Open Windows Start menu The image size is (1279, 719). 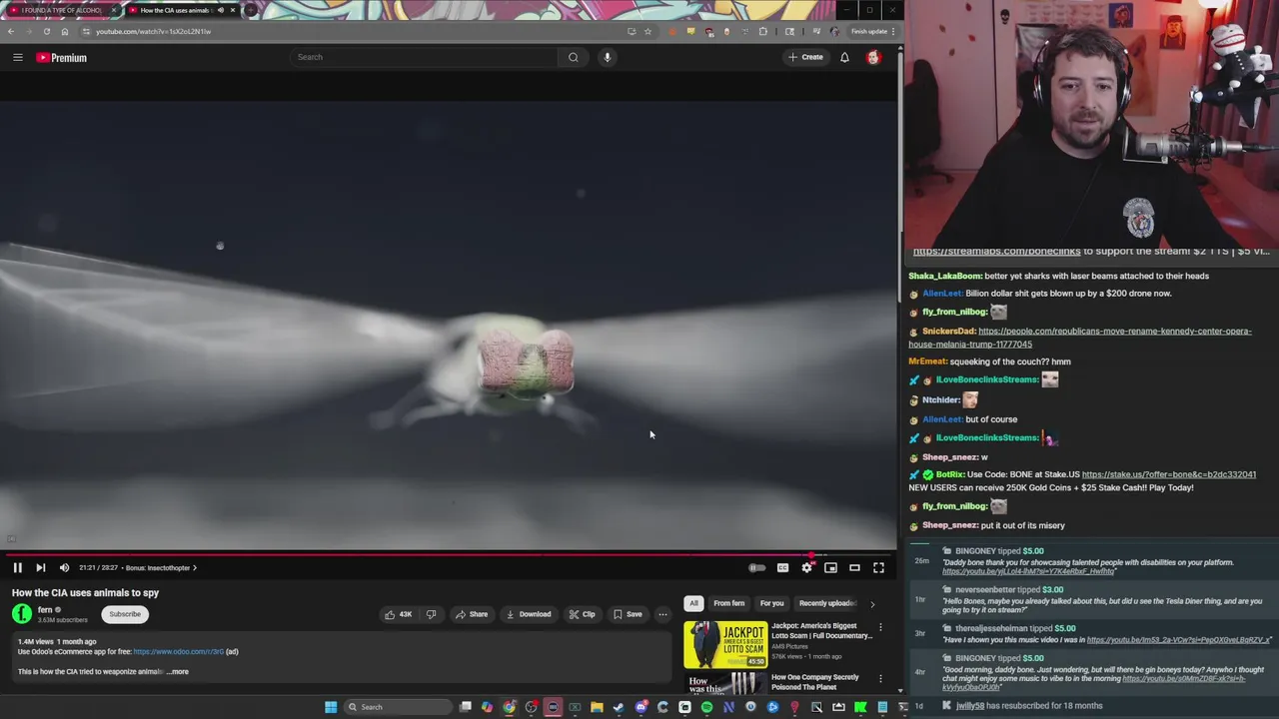pyautogui.click(x=331, y=707)
